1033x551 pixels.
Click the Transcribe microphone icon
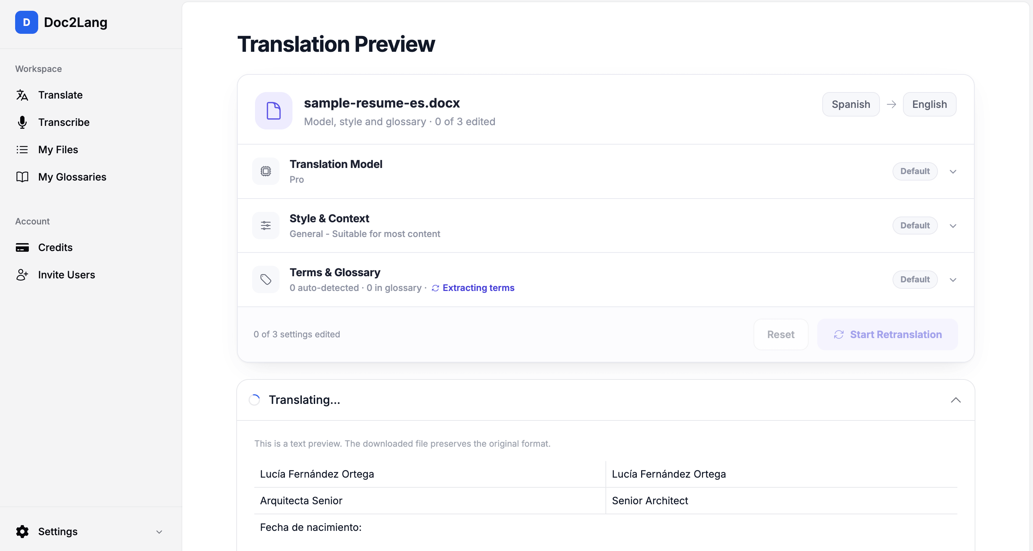point(22,122)
